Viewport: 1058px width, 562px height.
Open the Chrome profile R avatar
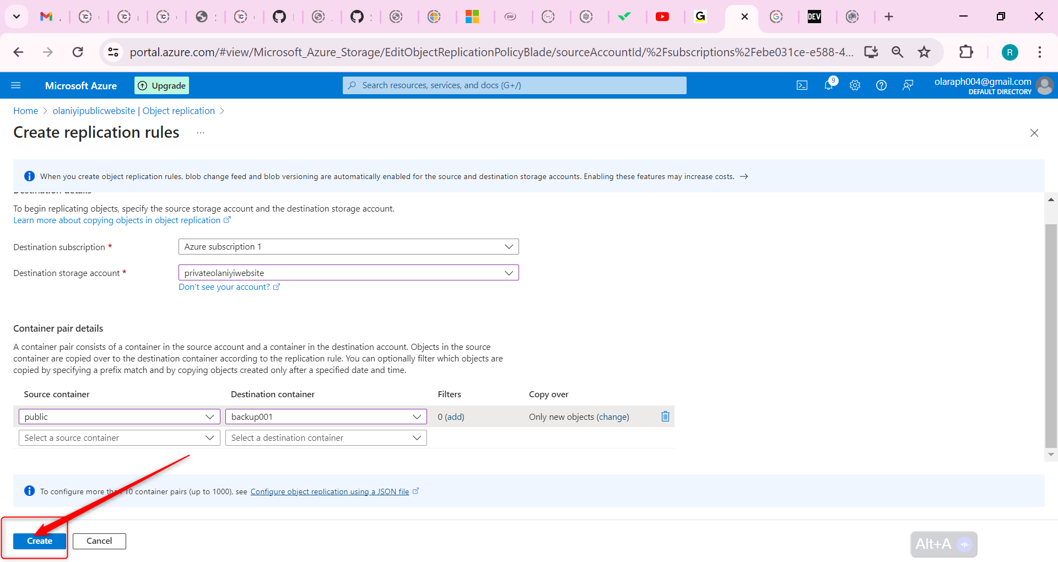[1010, 52]
